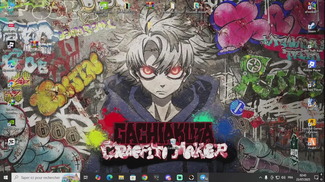
Task: Open File Explorer from the taskbar
Action: pos(121,178)
